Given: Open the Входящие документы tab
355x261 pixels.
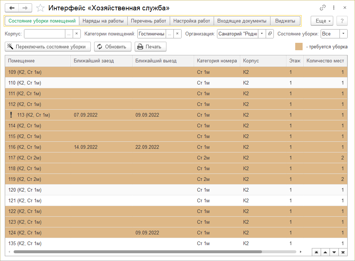Looking at the screenshot, I should 242,21.
